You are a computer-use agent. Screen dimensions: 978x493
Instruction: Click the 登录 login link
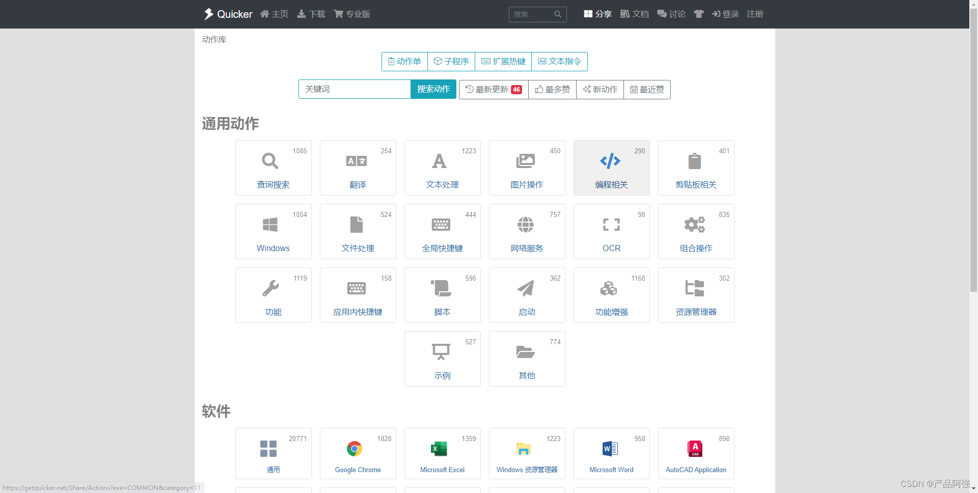click(725, 14)
